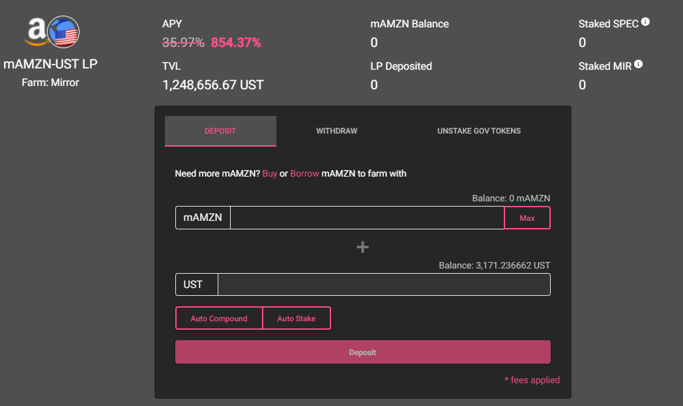
Task: Click the UST US-flag token icon
Action: (x=63, y=32)
